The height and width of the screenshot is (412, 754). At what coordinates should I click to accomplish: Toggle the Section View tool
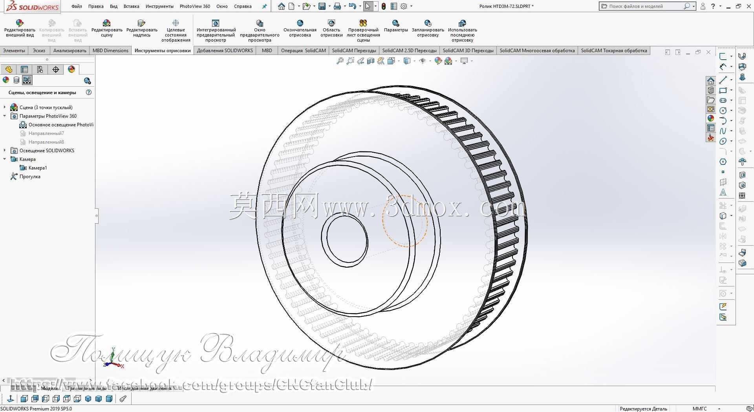tap(371, 61)
